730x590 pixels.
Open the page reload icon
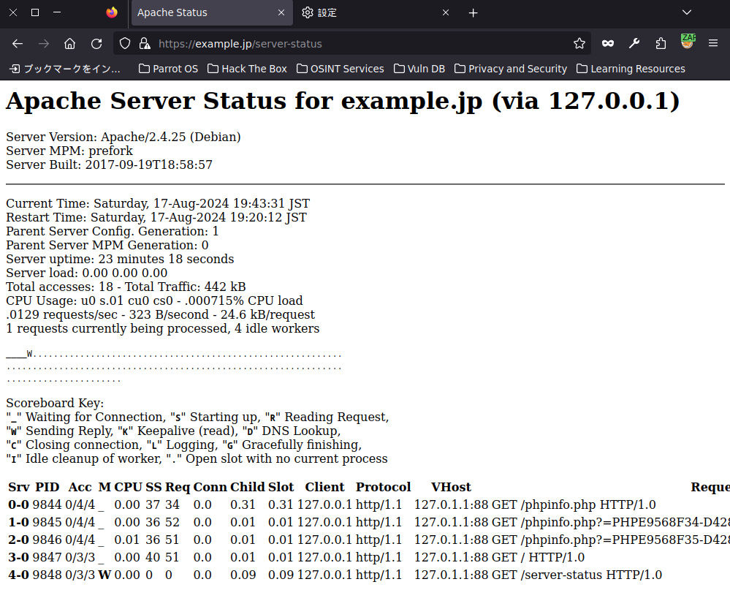point(96,44)
